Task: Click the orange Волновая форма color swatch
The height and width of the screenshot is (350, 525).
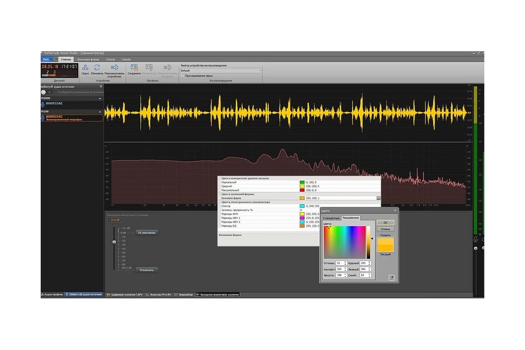Action: point(302,198)
